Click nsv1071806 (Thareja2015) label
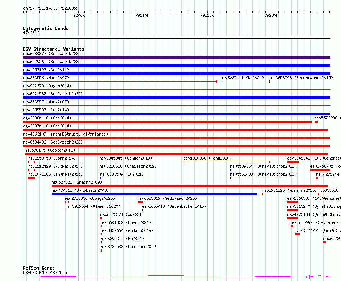The image size is (341, 281). [55, 174]
